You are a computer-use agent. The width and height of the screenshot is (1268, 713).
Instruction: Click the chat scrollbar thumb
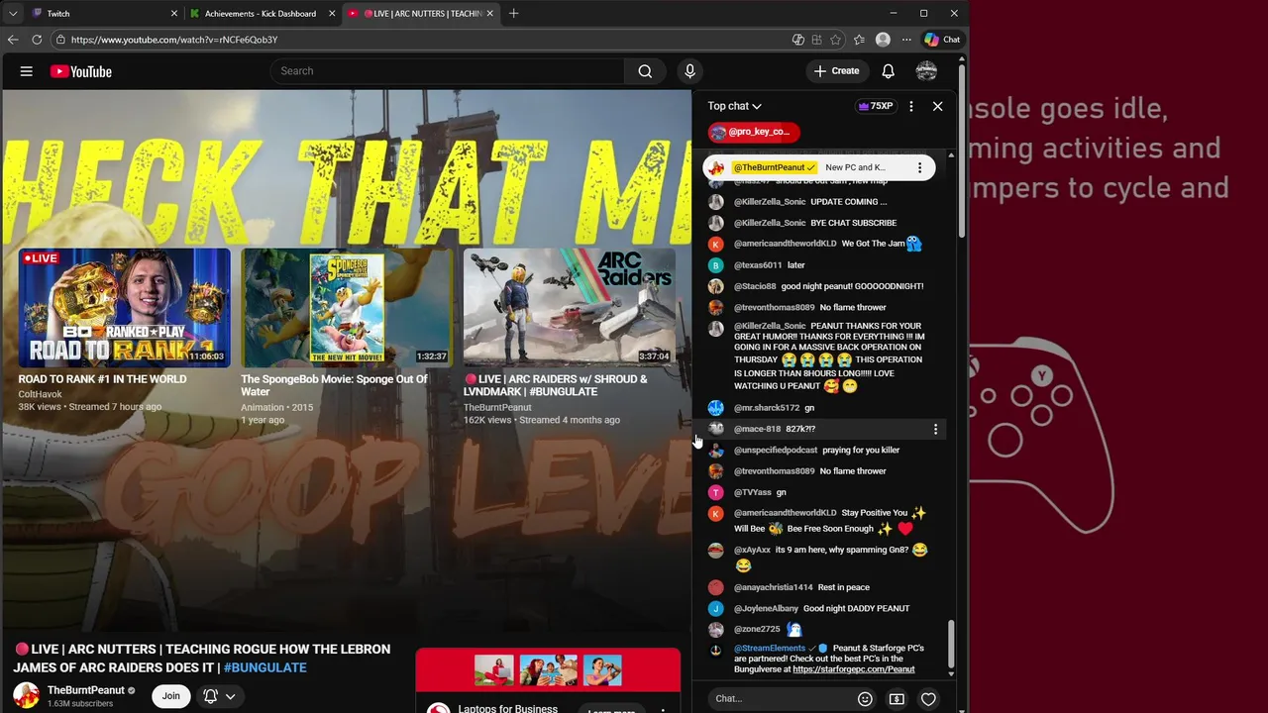pyautogui.click(x=951, y=644)
